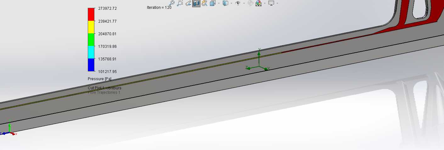Click the minimum legend value 101217.95

(107, 71)
